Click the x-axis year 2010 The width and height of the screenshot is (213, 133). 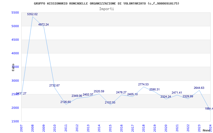(55, 128)
